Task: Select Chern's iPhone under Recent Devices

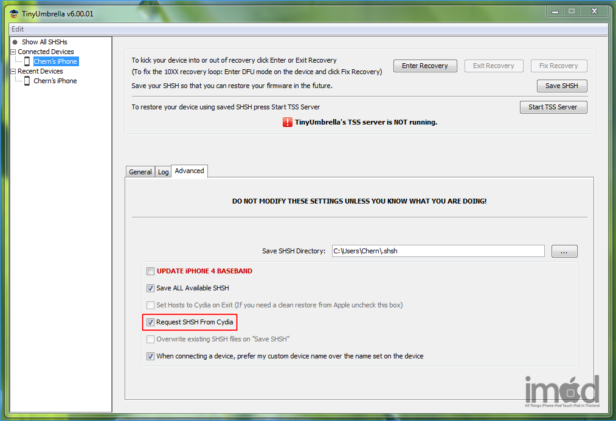Action: (55, 81)
